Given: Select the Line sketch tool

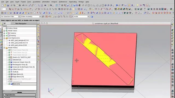Looking at the screenshot, I should coord(36,9).
